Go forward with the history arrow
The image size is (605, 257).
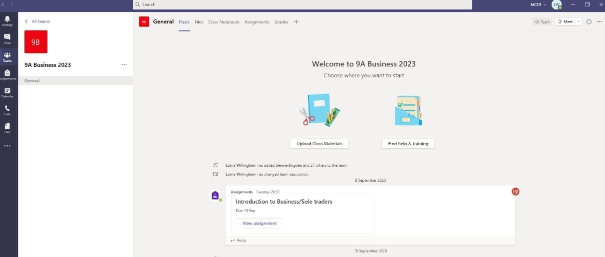(x=12, y=4)
